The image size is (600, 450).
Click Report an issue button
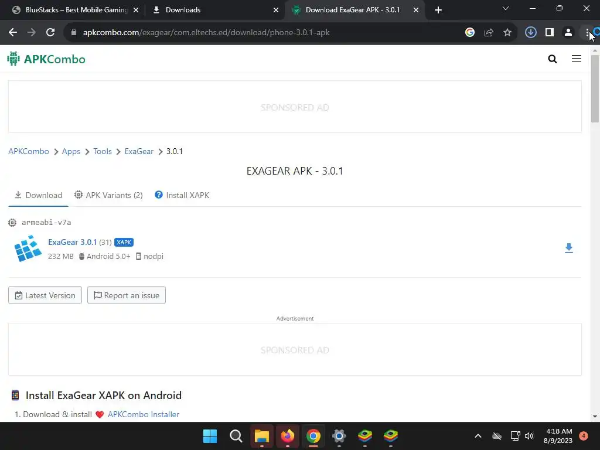(127, 295)
